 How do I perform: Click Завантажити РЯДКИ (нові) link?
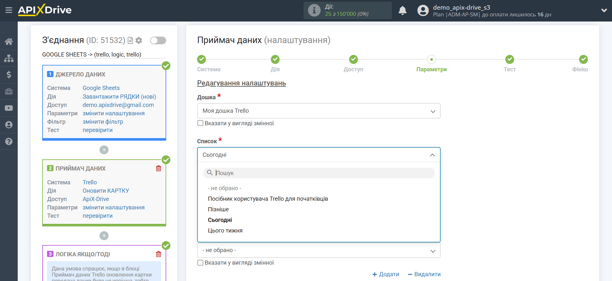[119, 97]
